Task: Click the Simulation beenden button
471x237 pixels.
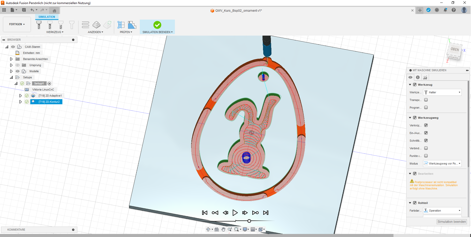Action: click(x=452, y=222)
